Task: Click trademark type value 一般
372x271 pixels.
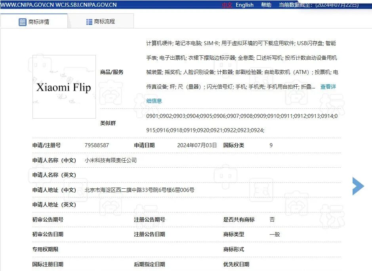Action: [275, 234]
